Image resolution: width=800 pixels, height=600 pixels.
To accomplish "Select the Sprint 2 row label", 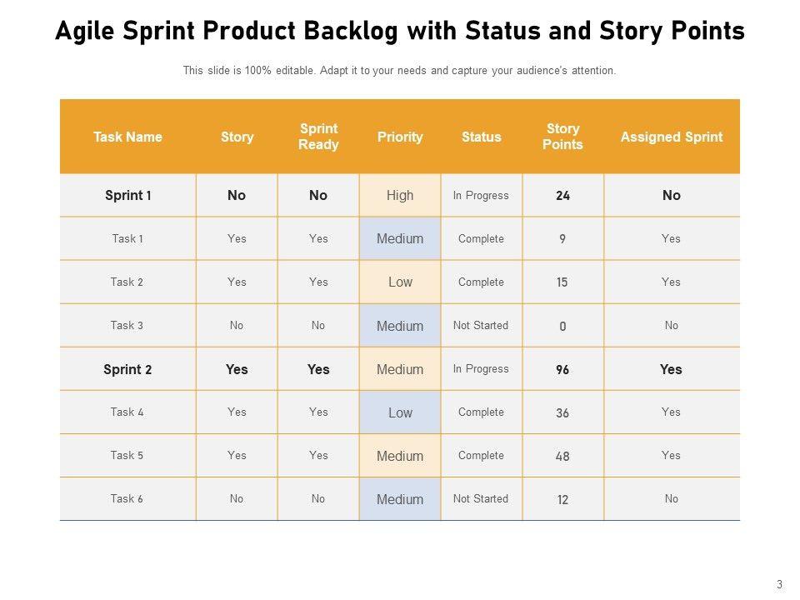I will point(127,369).
